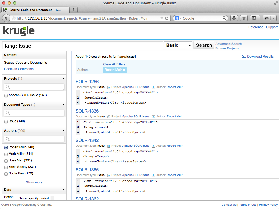Open the Google search engine selector icon
The height and width of the screenshot is (209, 279).
(x=178, y=18)
